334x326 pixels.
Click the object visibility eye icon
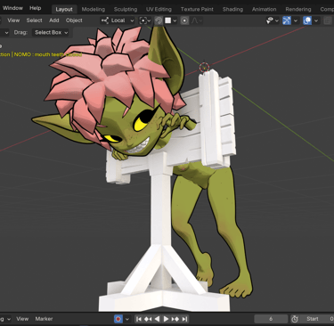pos(270,20)
